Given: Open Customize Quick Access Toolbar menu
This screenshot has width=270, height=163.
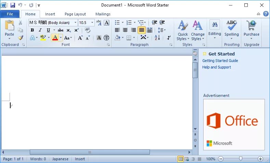Looking at the screenshot, I should pyautogui.click(x=39, y=5).
